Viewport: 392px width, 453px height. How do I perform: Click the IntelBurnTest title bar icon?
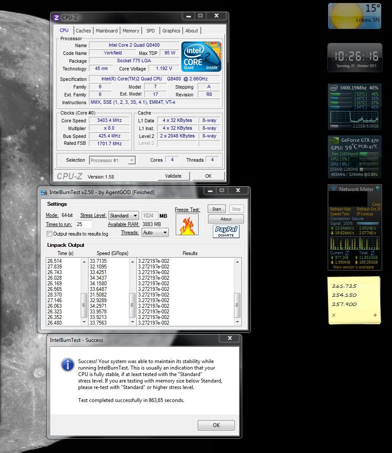(x=44, y=192)
